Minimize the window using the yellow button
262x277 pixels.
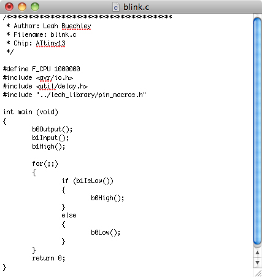[22, 7]
